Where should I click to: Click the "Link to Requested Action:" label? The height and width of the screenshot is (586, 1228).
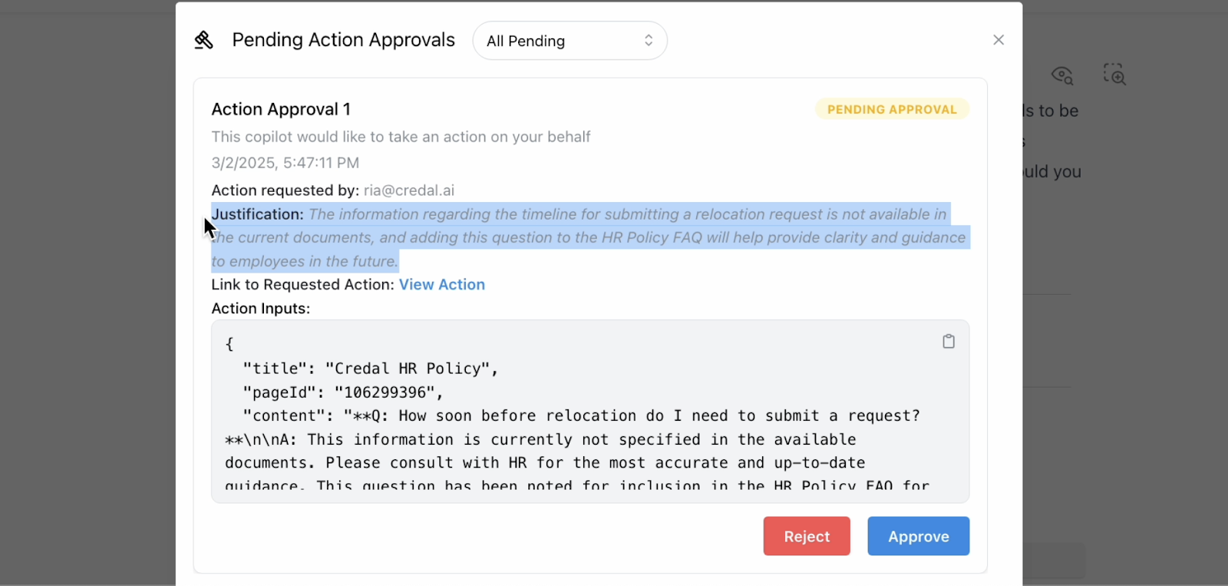[x=303, y=285]
